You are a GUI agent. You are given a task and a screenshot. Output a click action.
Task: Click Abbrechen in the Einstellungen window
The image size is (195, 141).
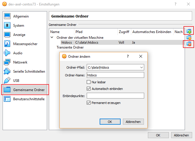coord(182,135)
